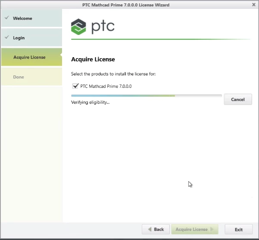Exit the License Wizard
The width and height of the screenshot is (259, 240).
pyautogui.click(x=239, y=229)
